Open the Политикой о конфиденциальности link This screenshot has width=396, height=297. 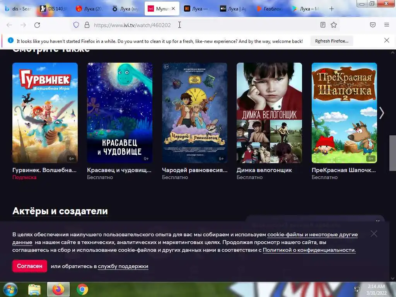tap(309, 250)
